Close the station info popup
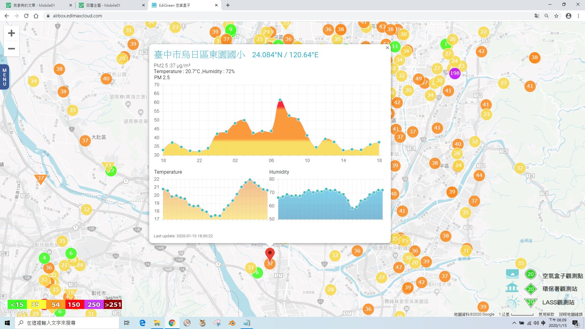The width and height of the screenshot is (585, 329). [x=387, y=48]
